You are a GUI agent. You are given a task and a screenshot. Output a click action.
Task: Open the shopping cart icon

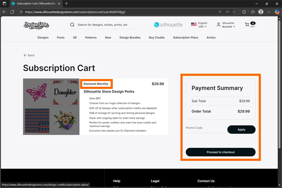[247, 25]
